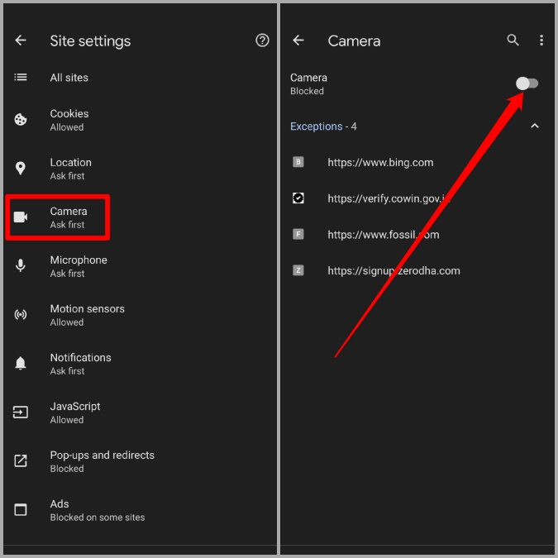Go back from Site settings screen
The image size is (558, 558).
pos(21,41)
